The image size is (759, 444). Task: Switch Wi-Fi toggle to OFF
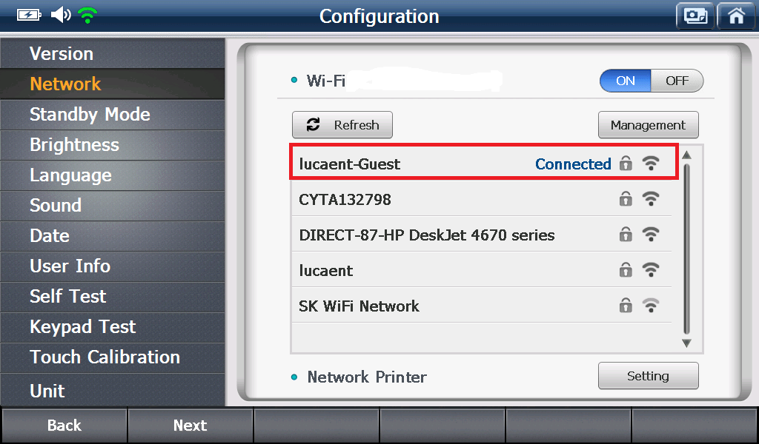click(x=677, y=81)
